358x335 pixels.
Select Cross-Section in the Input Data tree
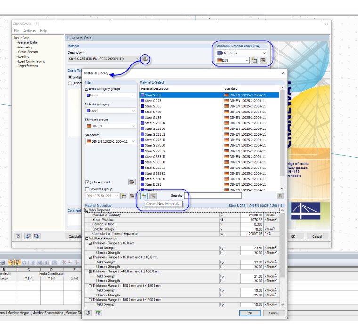pos(28,52)
